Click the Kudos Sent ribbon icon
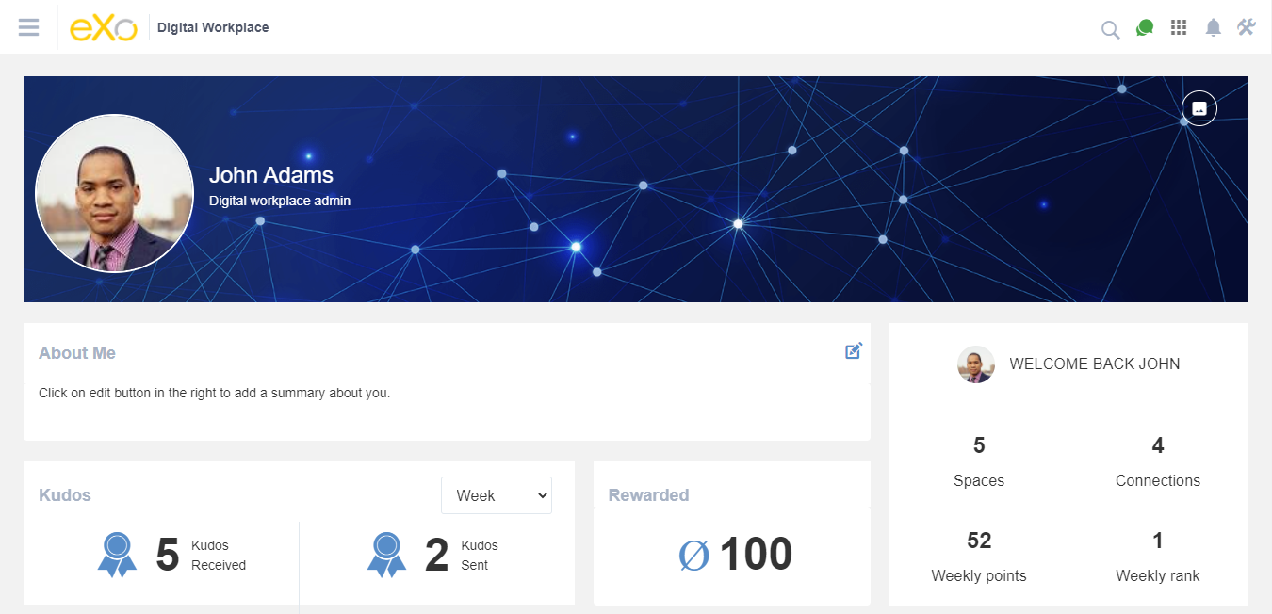 386,555
